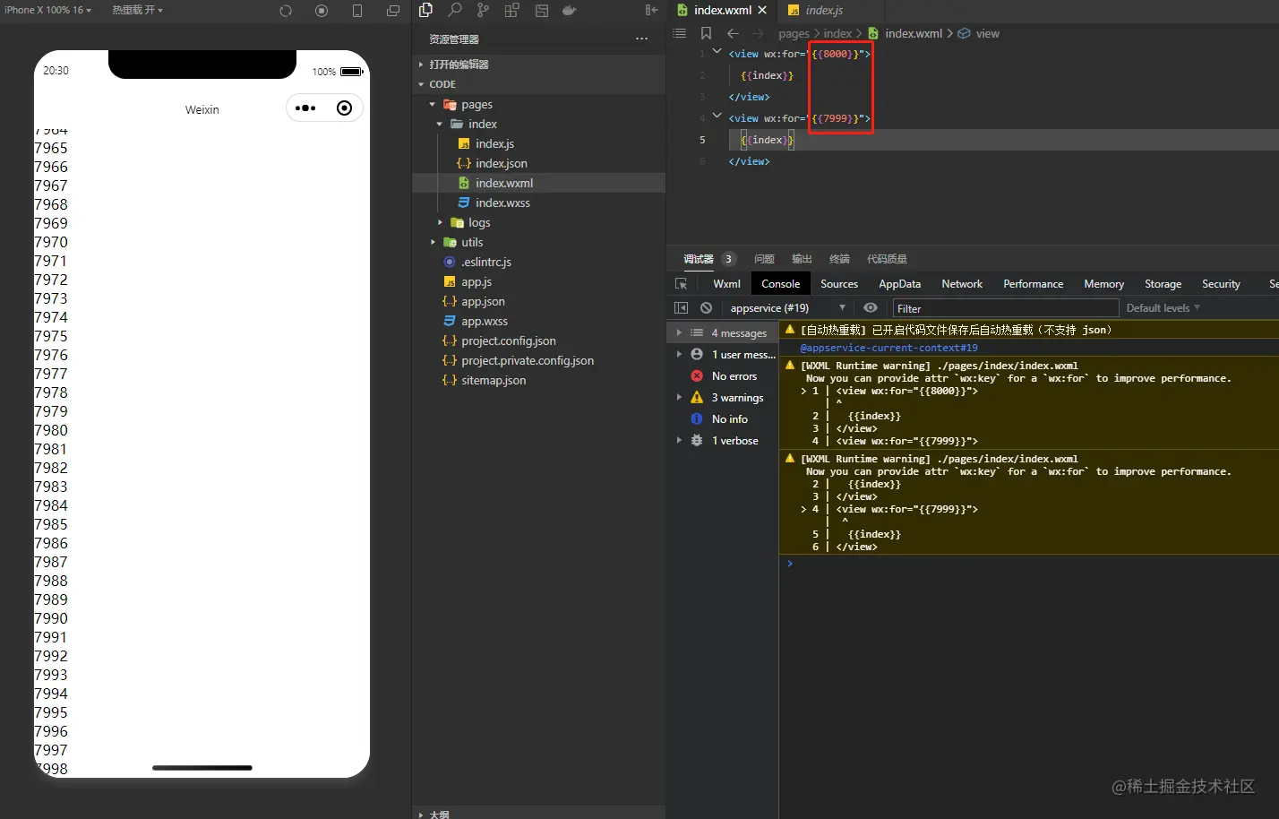
Task: Focus the console Filter input
Action: tap(1006, 308)
